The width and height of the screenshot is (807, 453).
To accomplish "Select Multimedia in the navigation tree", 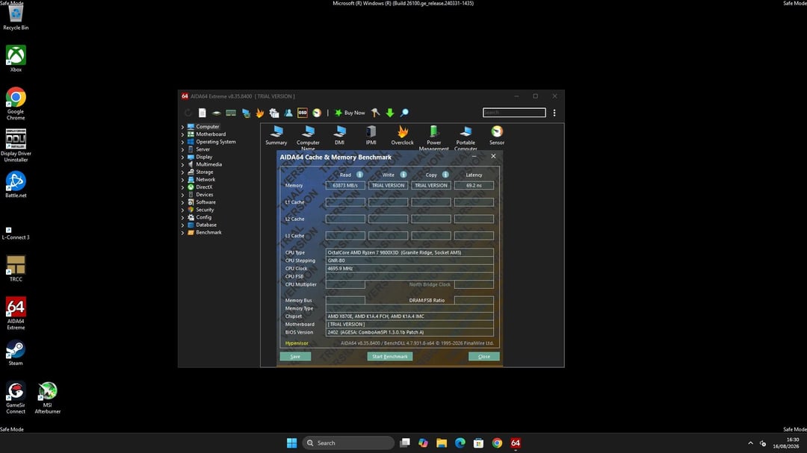I will point(209,164).
